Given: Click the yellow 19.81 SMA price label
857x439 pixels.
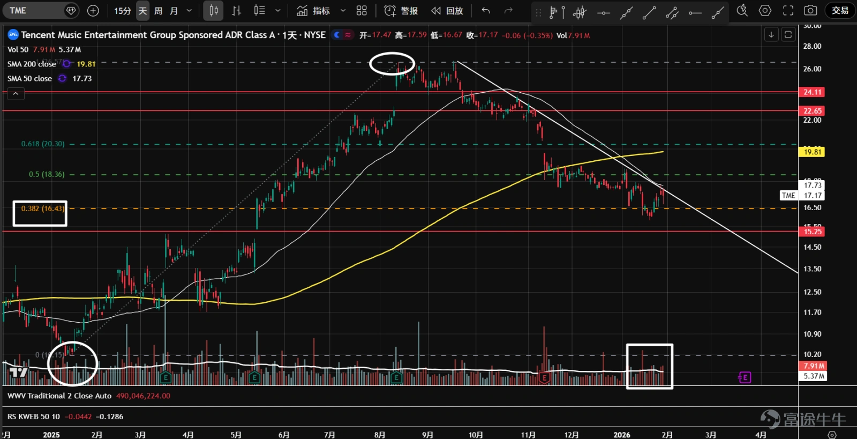Looking at the screenshot, I should (812, 152).
